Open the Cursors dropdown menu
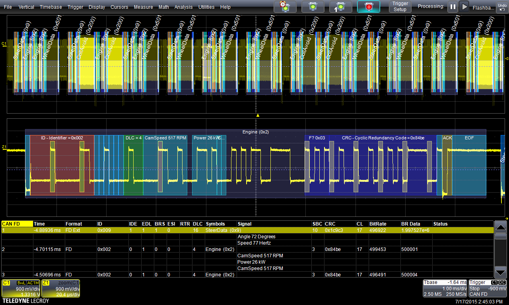The image size is (509, 305). 119,7
